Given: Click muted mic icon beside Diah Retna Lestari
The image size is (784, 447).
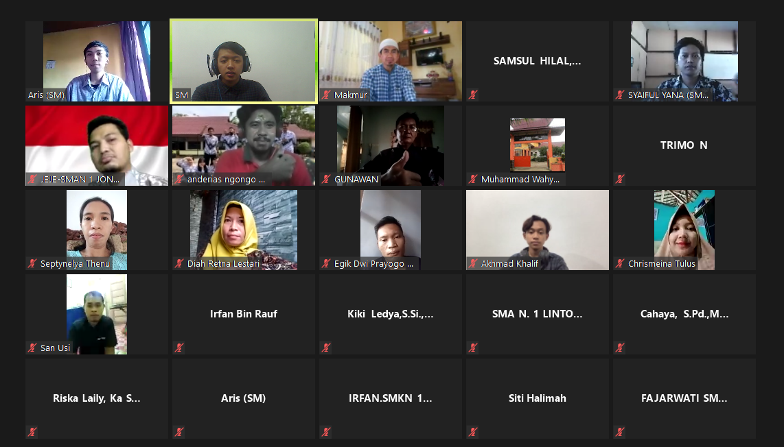Looking at the screenshot, I should (179, 264).
